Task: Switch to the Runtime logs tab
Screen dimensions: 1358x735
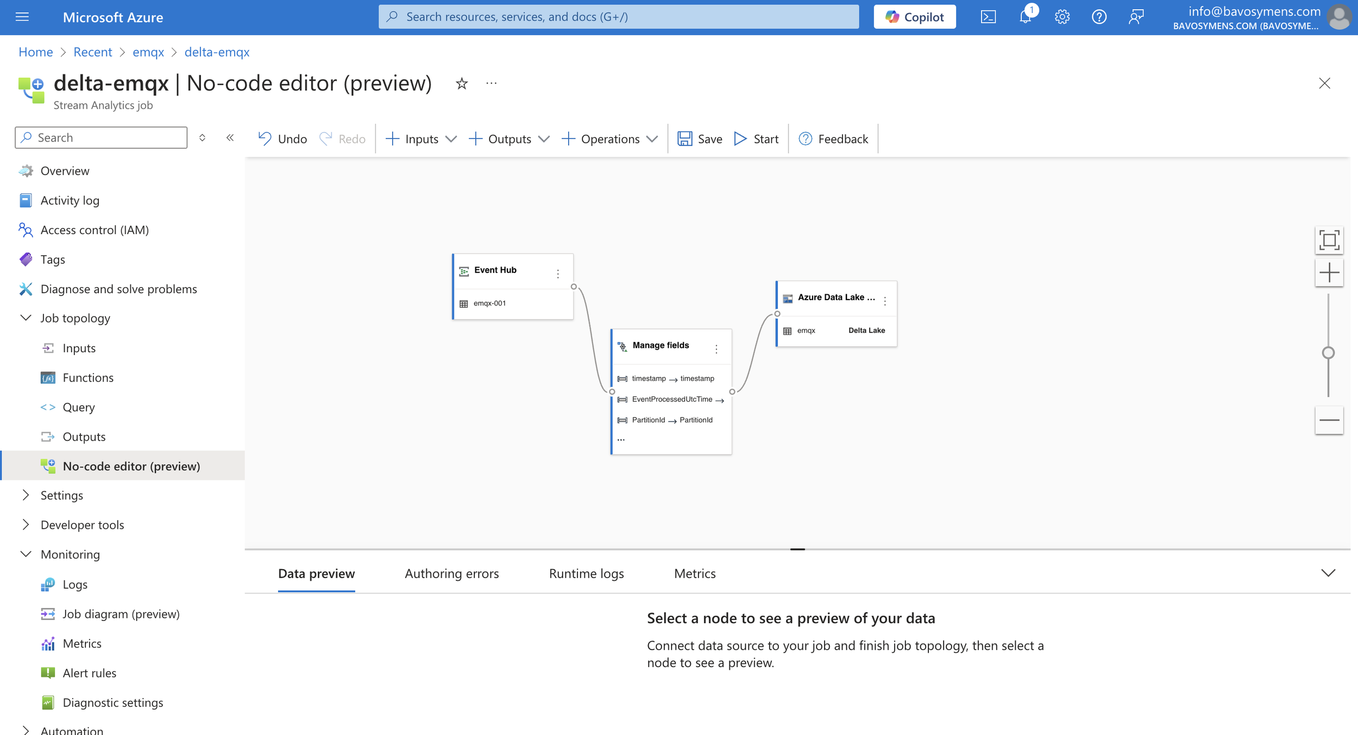Action: [586, 573]
